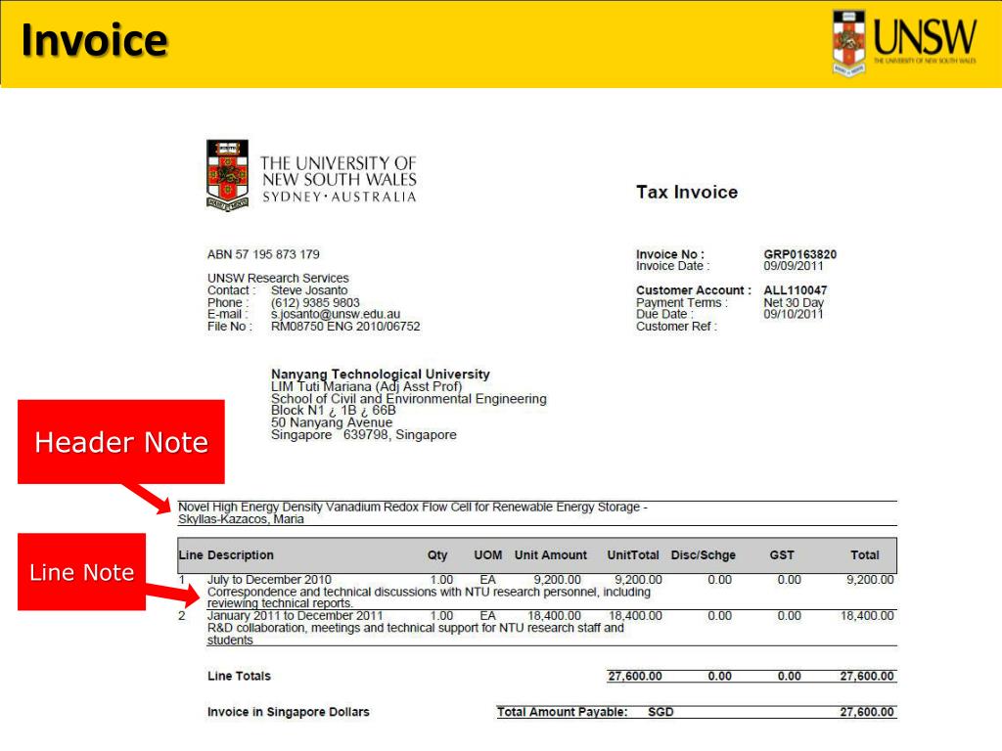Click line 1 'July to December 2010'
This screenshot has height=751, width=1002.
(270, 580)
